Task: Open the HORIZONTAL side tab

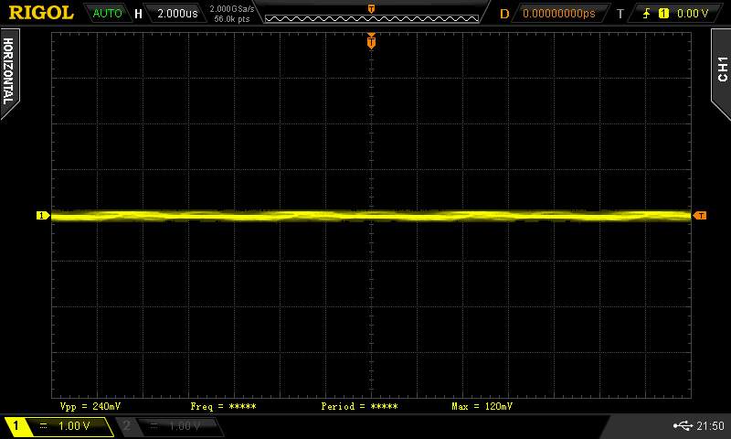Action: [8, 70]
